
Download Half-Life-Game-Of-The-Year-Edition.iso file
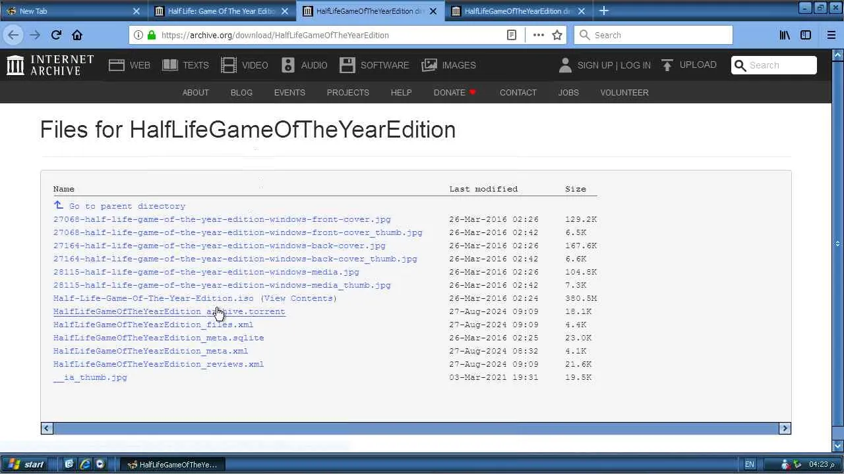click(x=154, y=298)
